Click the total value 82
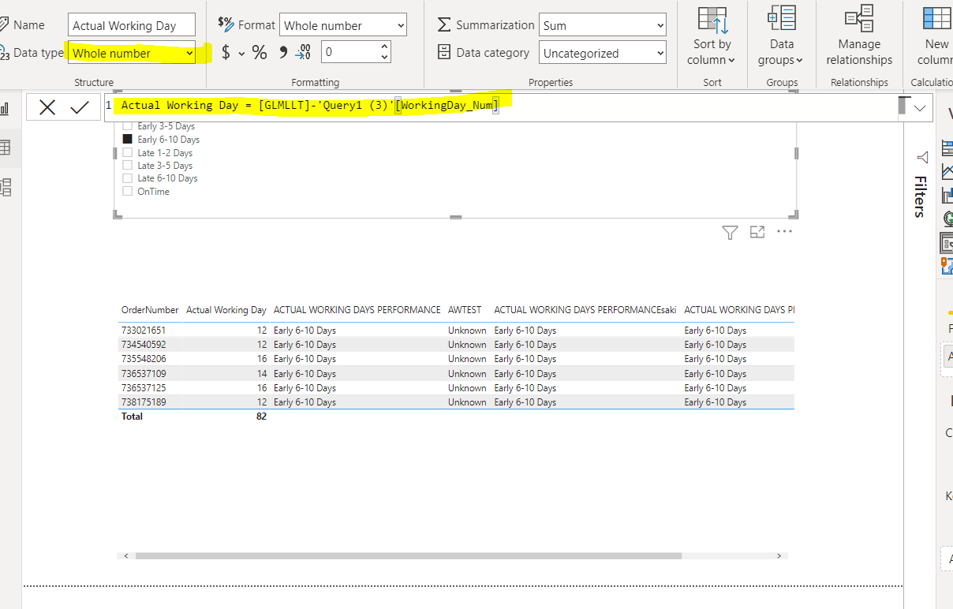Image resolution: width=953 pixels, height=609 pixels. [x=261, y=417]
